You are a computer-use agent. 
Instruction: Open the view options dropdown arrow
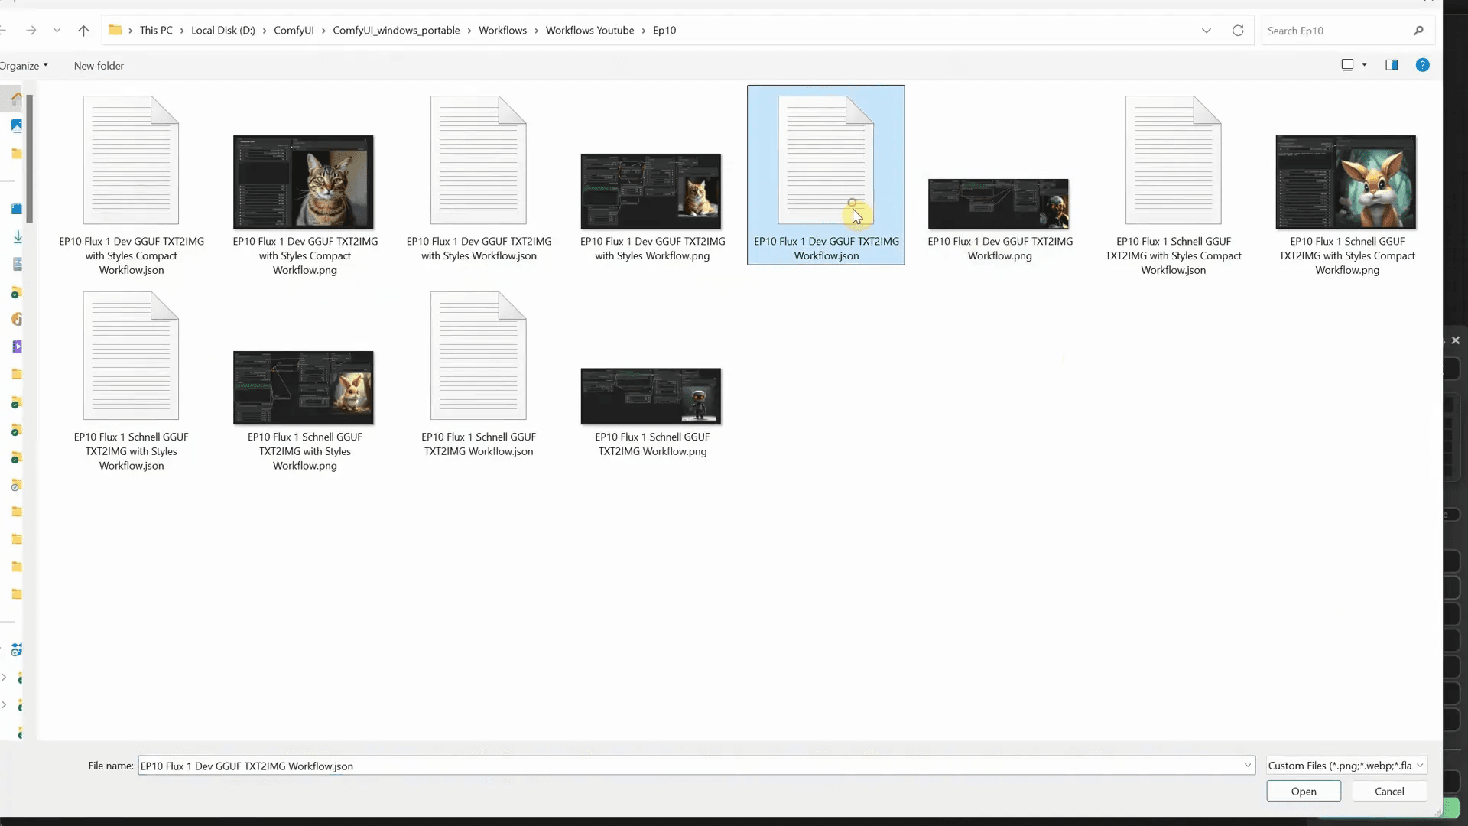click(x=1365, y=65)
